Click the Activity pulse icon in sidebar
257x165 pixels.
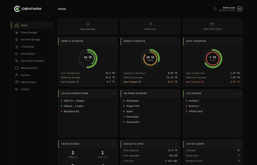coord(17,89)
